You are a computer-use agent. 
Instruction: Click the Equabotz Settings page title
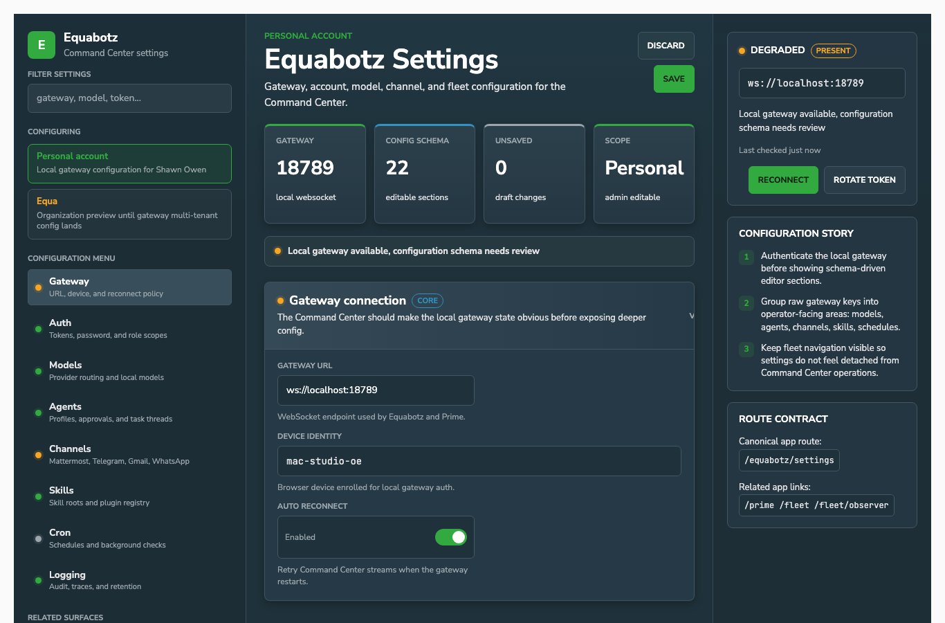[x=381, y=60]
